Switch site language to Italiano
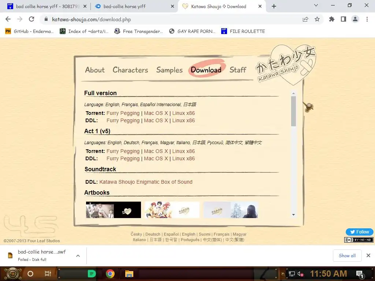 [x=139, y=240]
